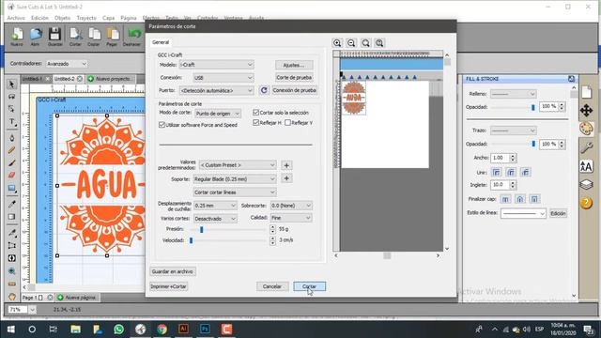This screenshot has height=338, width=601.
Task: Click the Imprimir+Cortar button
Action: click(169, 286)
